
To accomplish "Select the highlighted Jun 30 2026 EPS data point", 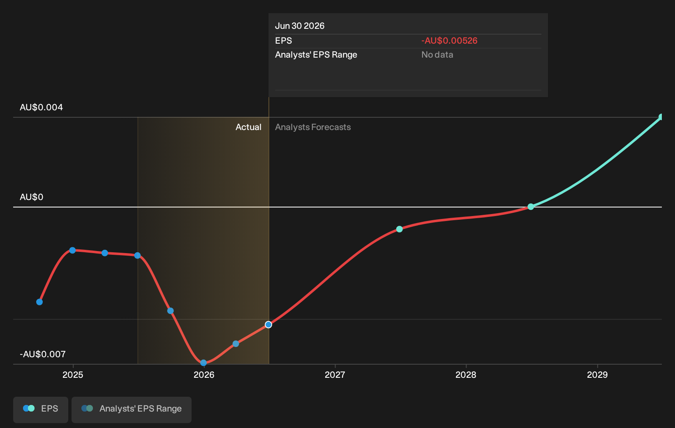I will [268, 325].
